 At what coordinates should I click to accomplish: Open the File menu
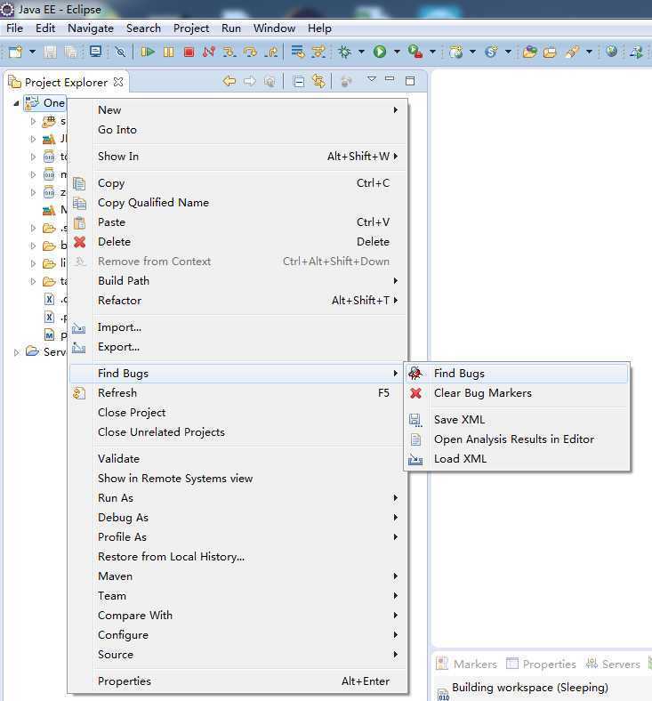coord(14,28)
